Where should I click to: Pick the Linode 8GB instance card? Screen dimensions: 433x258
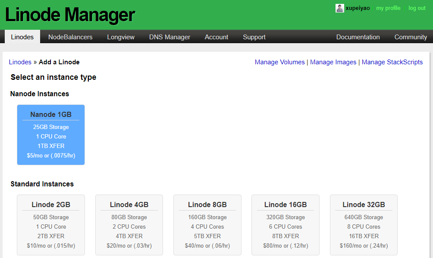207,225
